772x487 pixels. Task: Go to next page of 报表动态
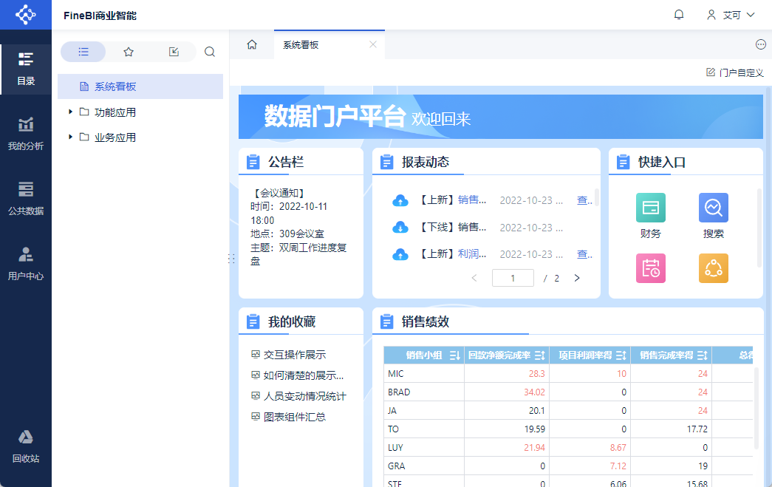tap(577, 279)
